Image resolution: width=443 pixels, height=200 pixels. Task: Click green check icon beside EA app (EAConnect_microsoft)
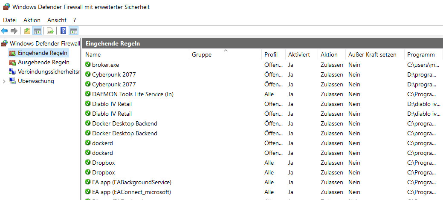[88, 192]
